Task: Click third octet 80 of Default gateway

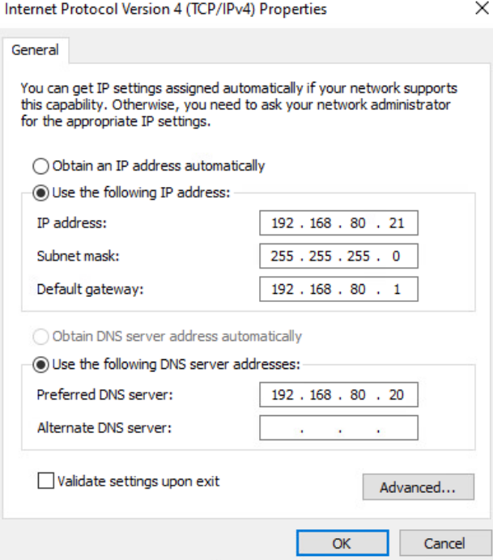Action: (x=358, y=289)
